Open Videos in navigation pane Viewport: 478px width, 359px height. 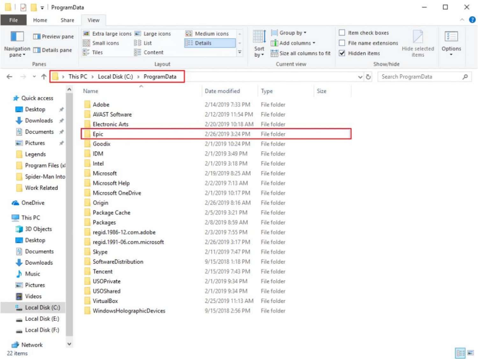(x=29, y=296)
